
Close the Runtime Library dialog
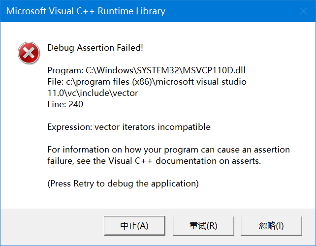(302, 11)
